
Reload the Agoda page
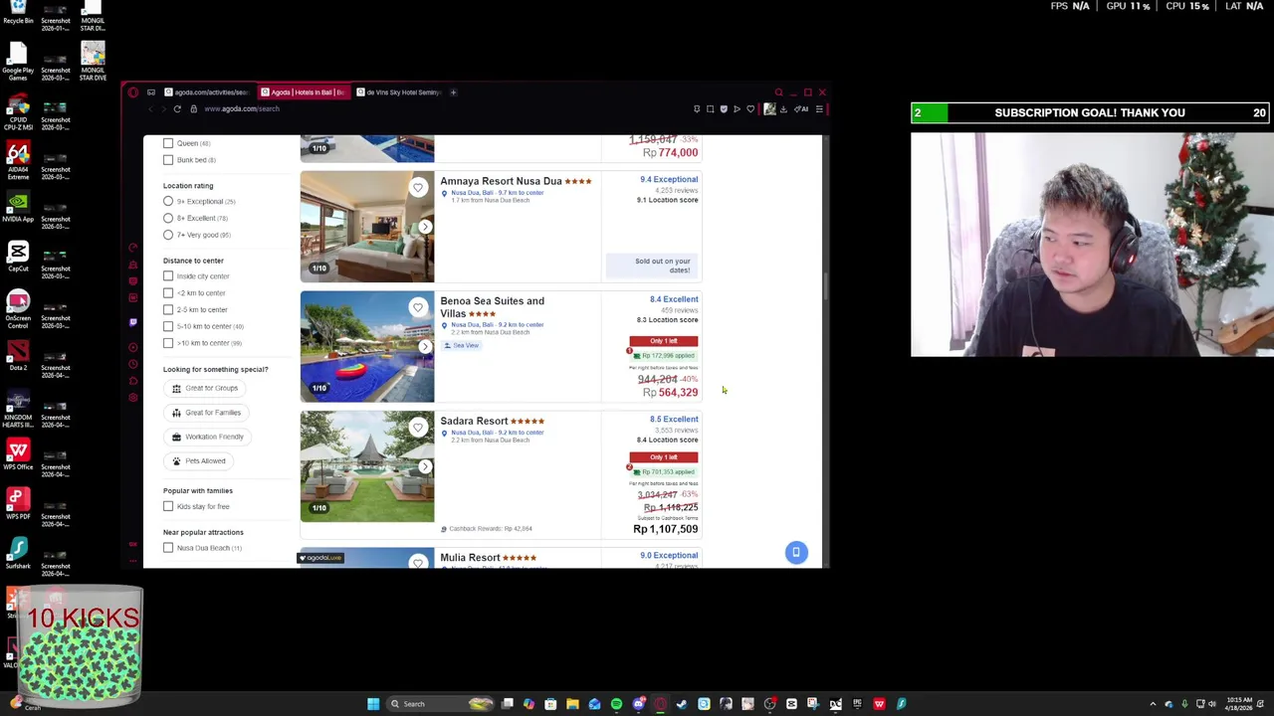[x=177, y=109]
